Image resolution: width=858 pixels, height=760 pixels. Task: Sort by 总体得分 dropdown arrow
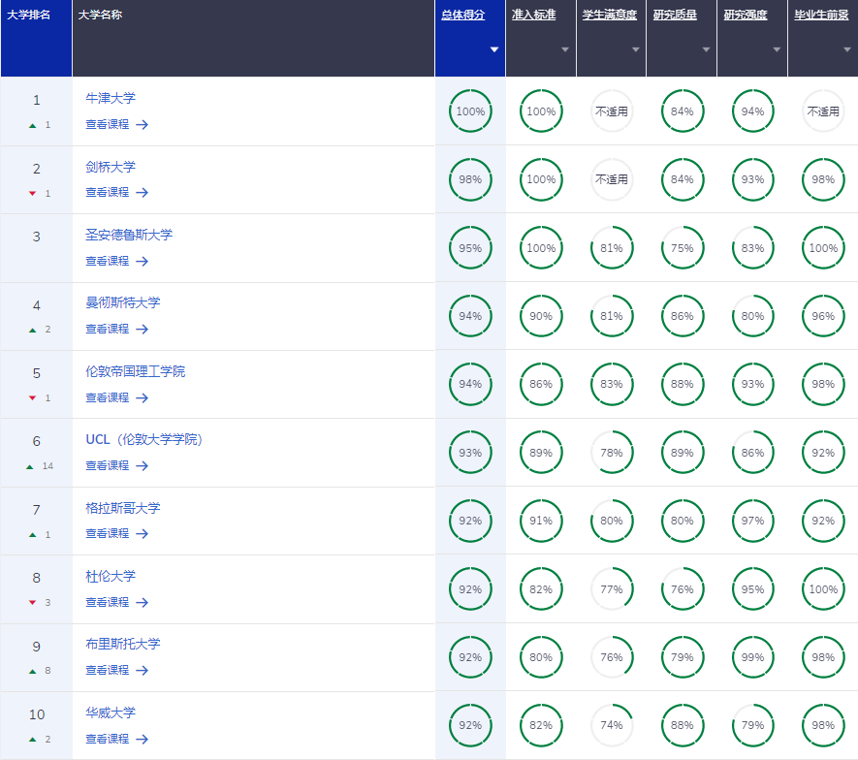pyautogui.click(x=494, y=49)
